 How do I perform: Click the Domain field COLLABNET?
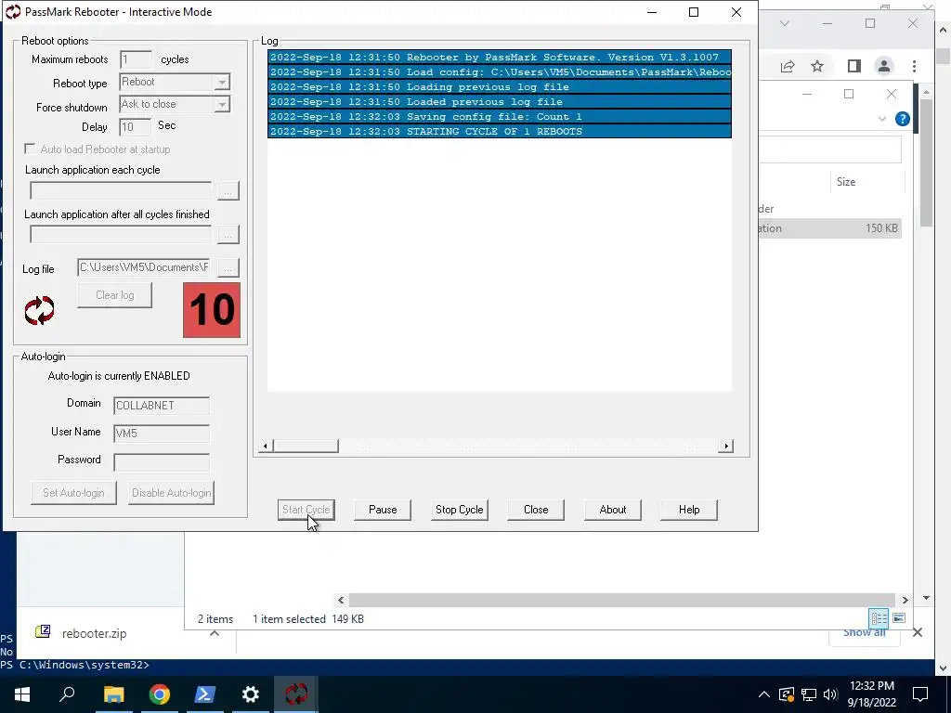click(x=162, y=405)
